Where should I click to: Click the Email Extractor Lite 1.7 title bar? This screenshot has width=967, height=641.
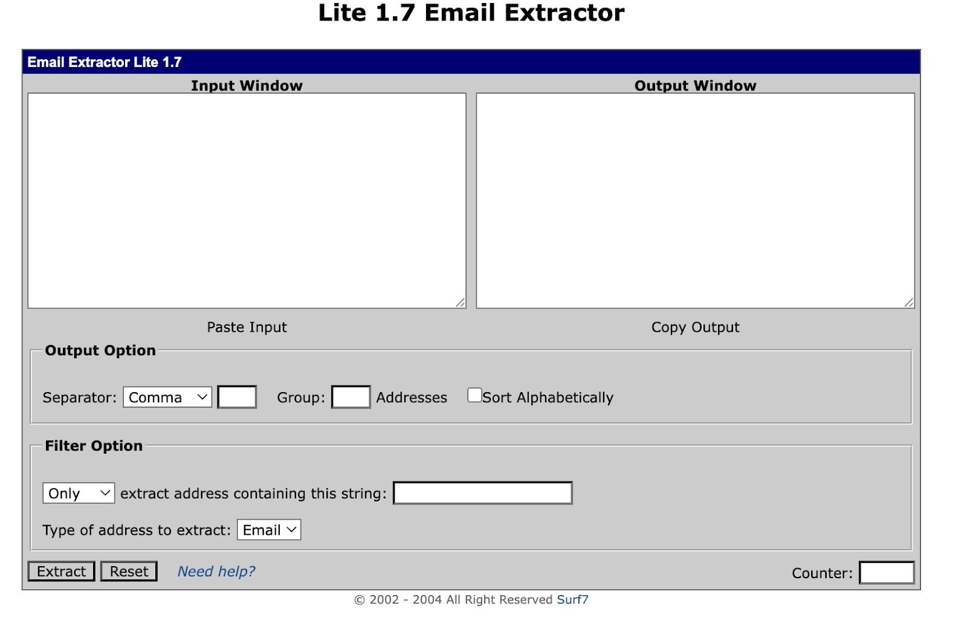(x=471, y=62)
